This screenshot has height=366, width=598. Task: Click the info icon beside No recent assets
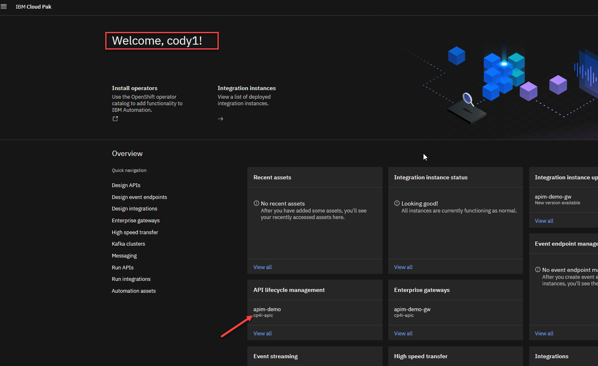[256, 203]
